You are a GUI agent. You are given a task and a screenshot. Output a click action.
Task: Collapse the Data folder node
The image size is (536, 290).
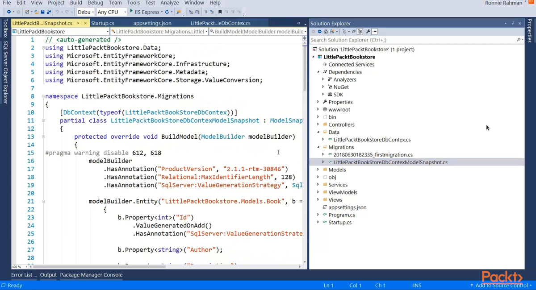(x=318, y=132)
